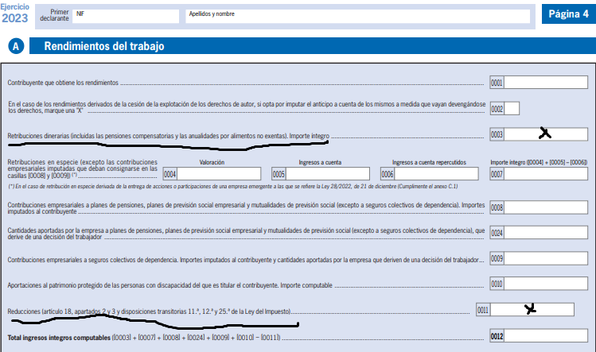Click the field for box 0008

(545, 207)
